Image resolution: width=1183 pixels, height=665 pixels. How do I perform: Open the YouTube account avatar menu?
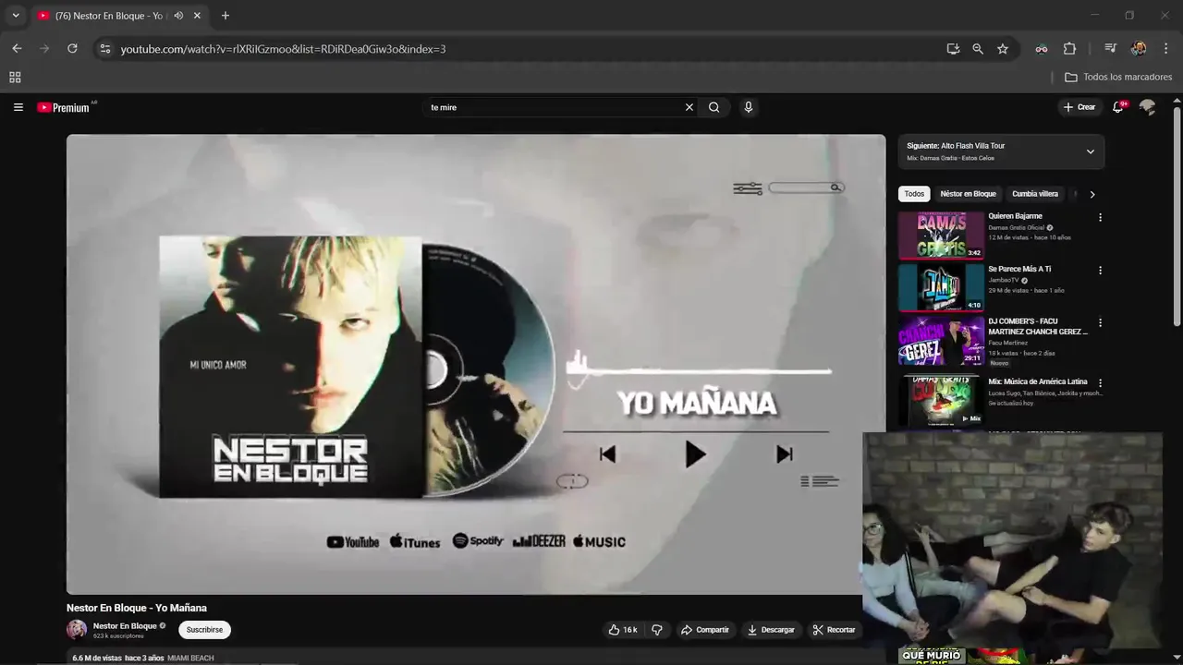click(1147, 107)
